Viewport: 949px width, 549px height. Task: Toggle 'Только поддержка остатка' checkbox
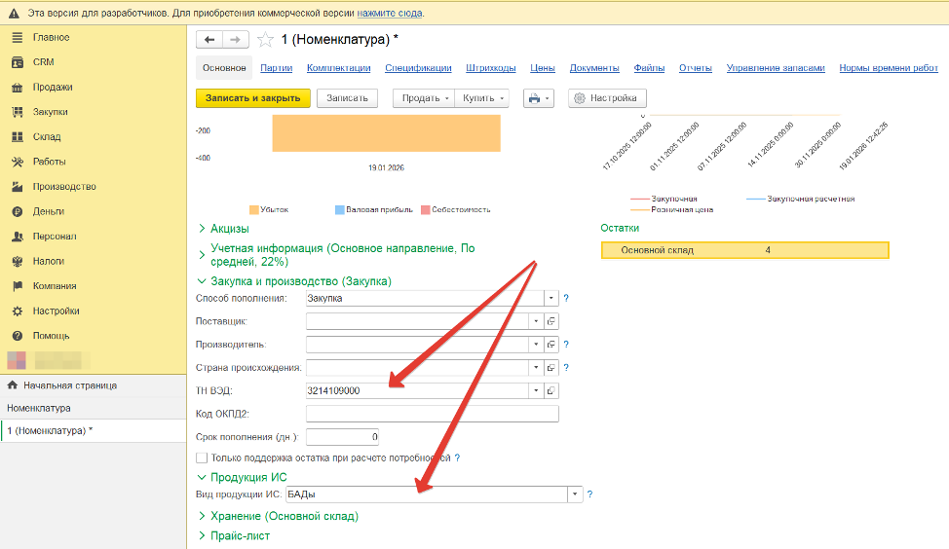(202, 457)
